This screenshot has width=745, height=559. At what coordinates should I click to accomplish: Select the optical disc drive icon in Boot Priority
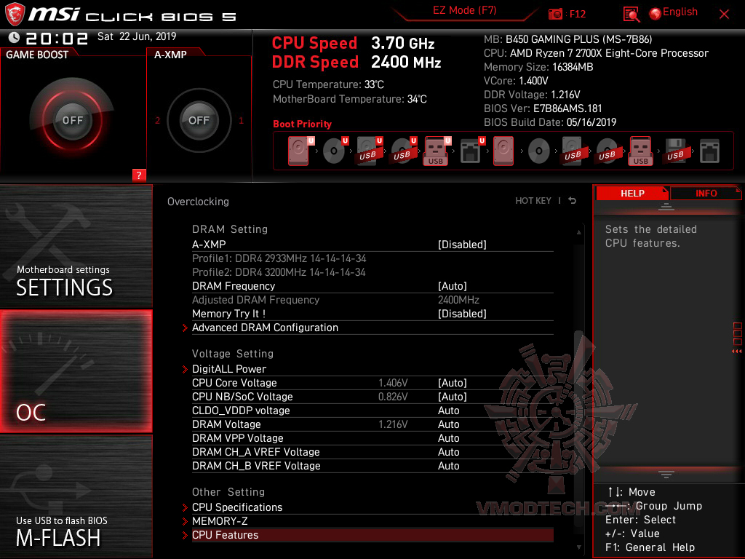point(334,151)
